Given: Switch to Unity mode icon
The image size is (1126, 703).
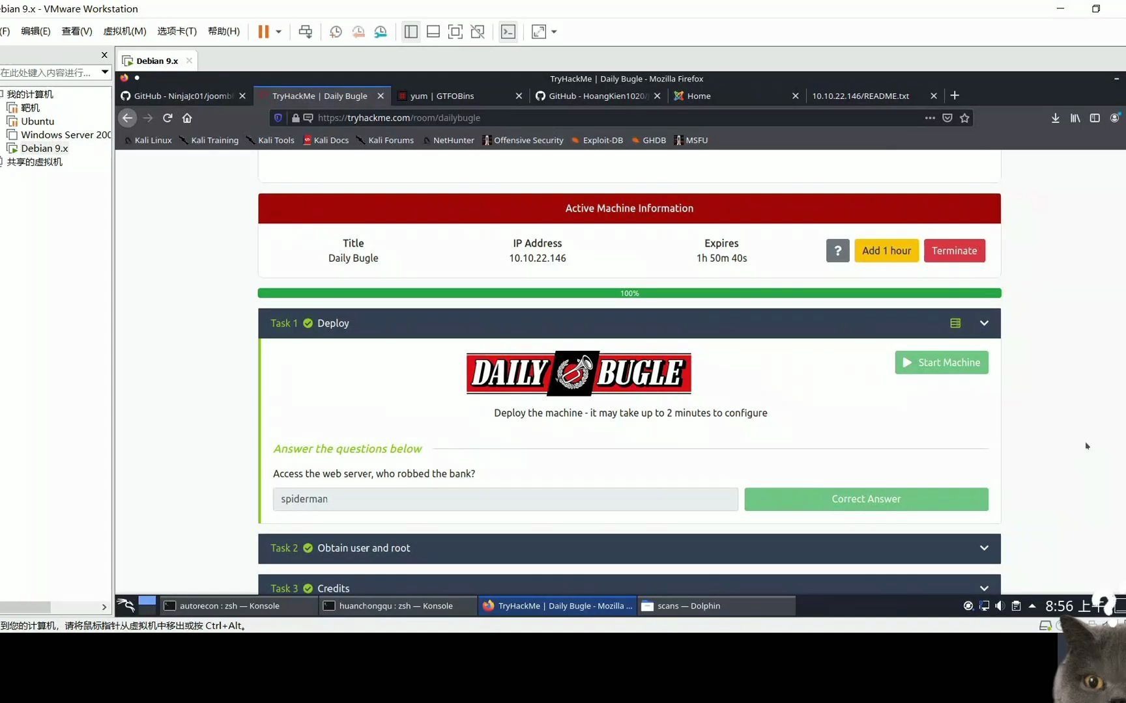Looking at the screenshot, I should pyautogui.click(x=478, y=32).
